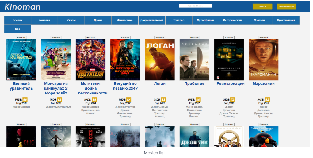Image resolution: width=313 pixels, height=158 pixels.
Task: Show Документальный movies
Action: click(152, 20)
